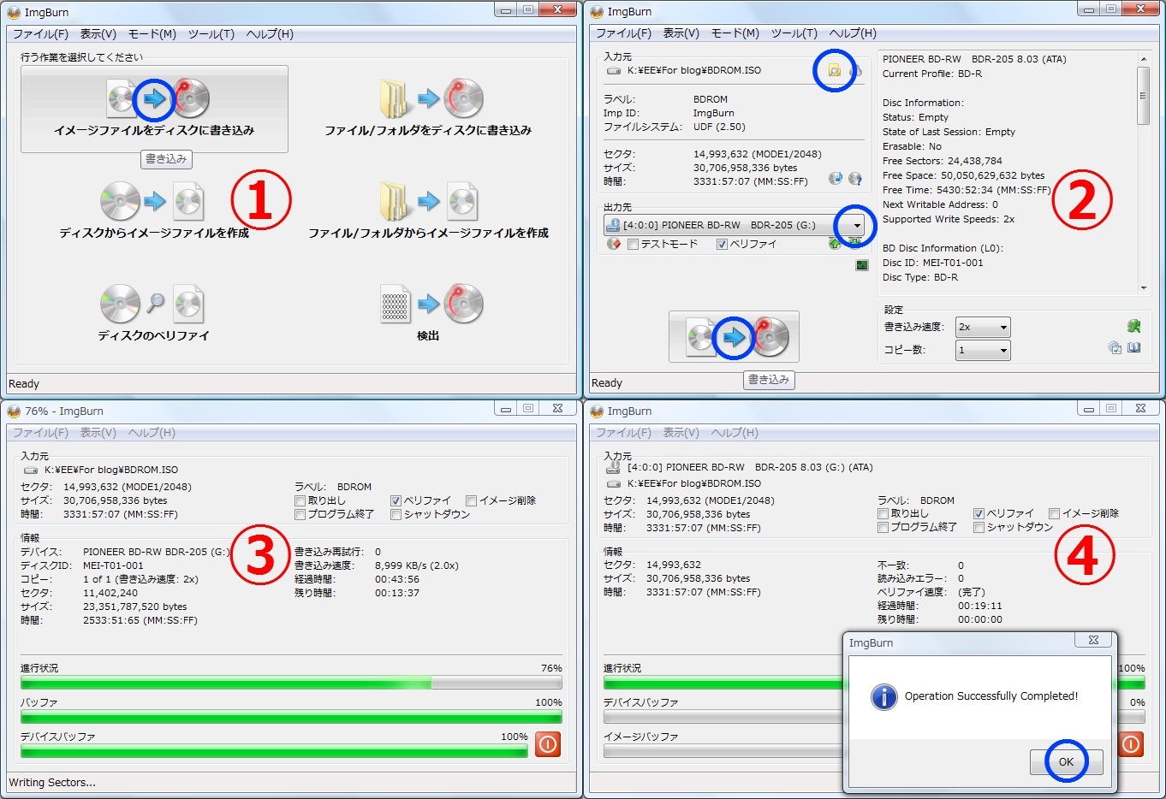Click the 進行状況 progress bar at 76%
The width and height of the screenshot is (1166, 799).
pos(291,683)
